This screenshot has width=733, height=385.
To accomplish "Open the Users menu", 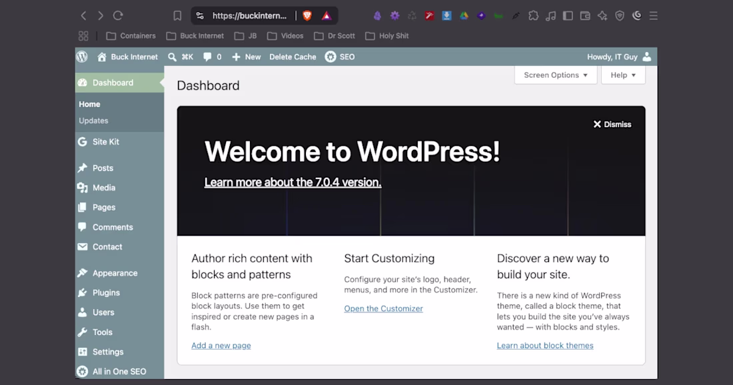I will (x=120, y=312).
